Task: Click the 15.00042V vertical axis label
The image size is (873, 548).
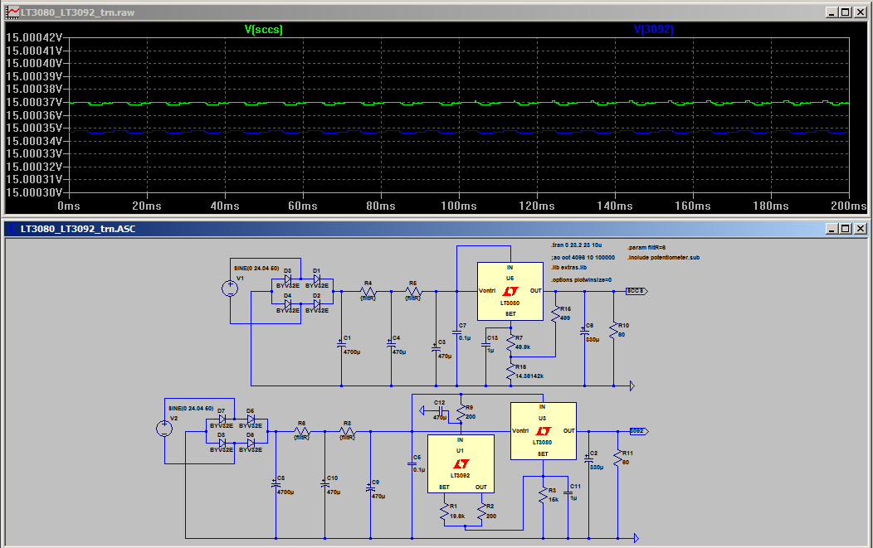Action: 34,38
